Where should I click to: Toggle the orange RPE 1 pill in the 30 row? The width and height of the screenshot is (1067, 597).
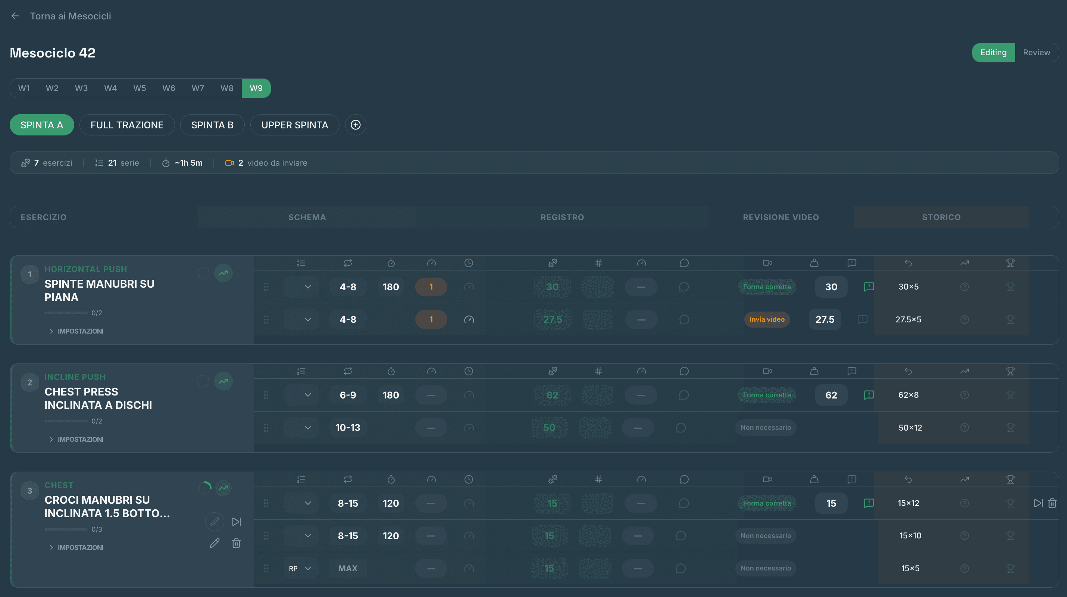[x=431, y=287]
